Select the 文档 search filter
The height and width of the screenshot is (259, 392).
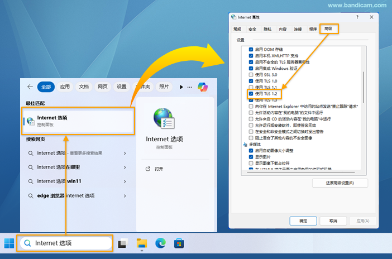(x=84, y=87)
